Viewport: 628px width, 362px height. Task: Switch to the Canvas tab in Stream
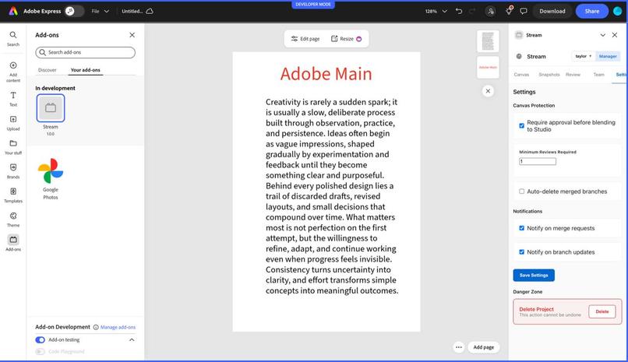[x=521, y=75]
